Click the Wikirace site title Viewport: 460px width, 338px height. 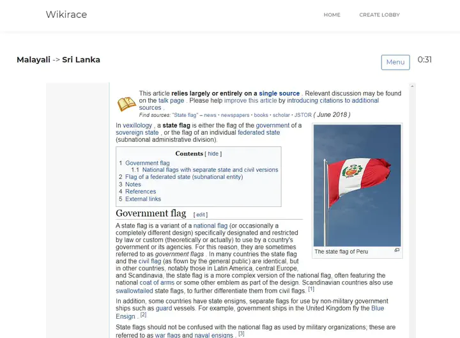[66, 15]
